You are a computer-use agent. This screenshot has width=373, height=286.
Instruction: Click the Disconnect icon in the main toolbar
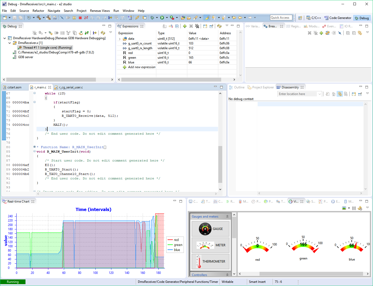pos(86,18)
